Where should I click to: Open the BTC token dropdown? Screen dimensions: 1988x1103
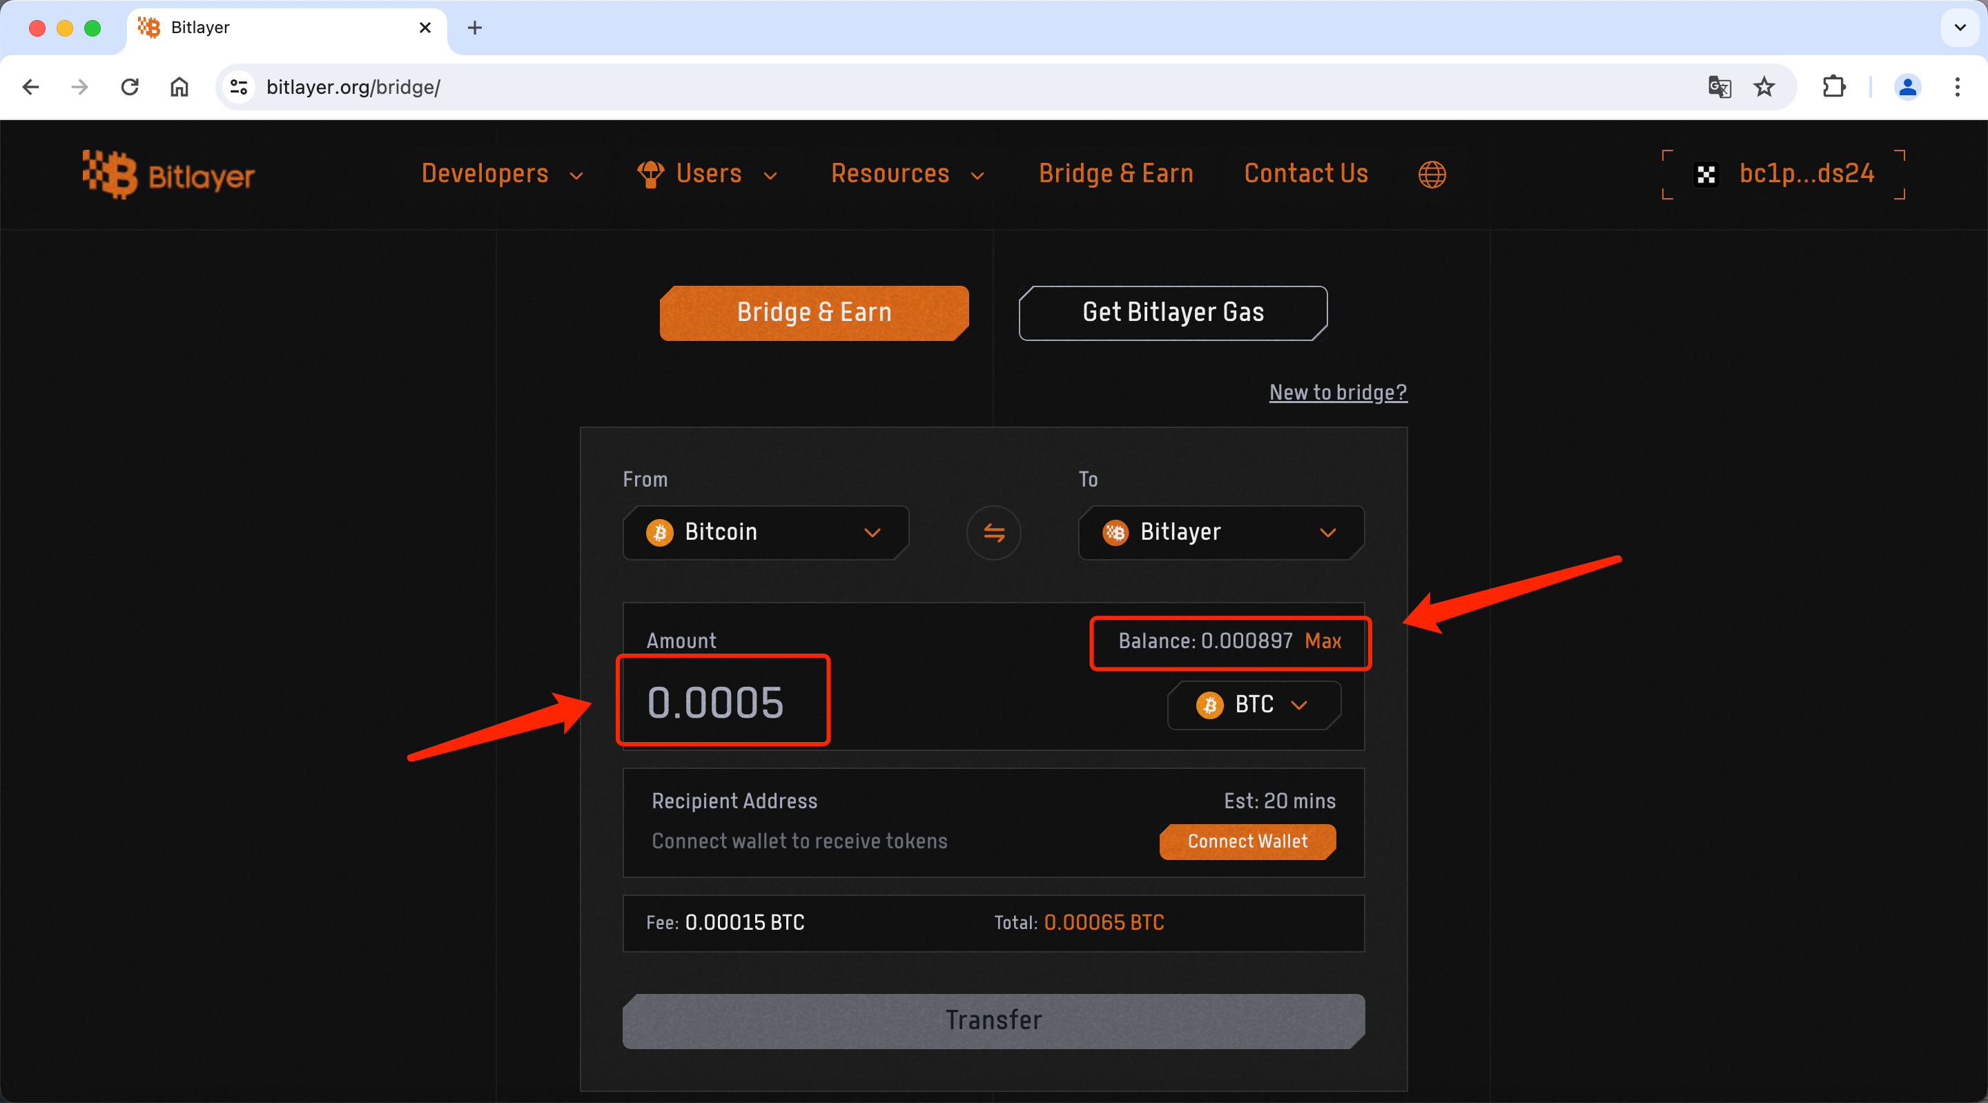[x=1301, y=705]
